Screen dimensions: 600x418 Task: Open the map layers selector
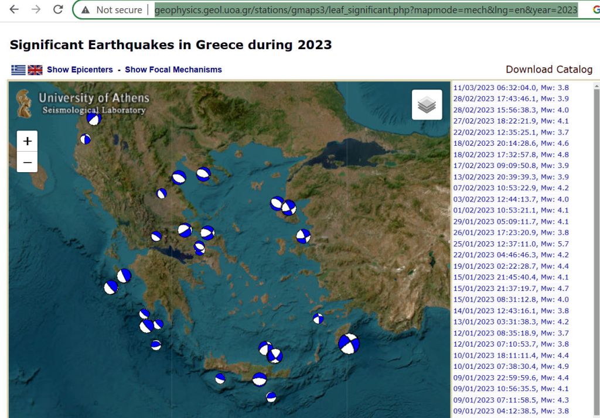point(427,105)
